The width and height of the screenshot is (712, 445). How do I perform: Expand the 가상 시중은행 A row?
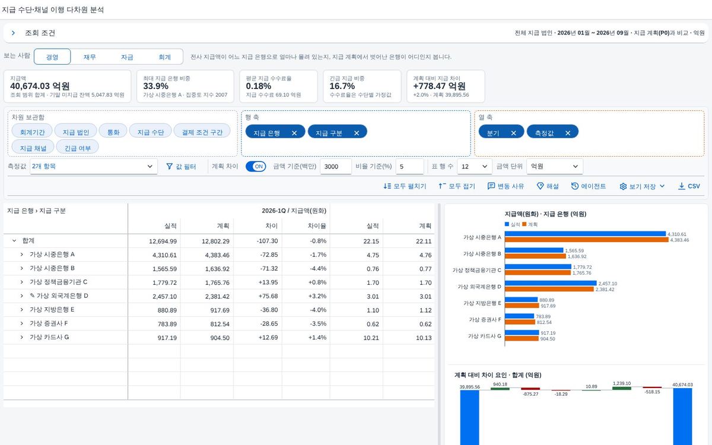click(x=22, y=255)
